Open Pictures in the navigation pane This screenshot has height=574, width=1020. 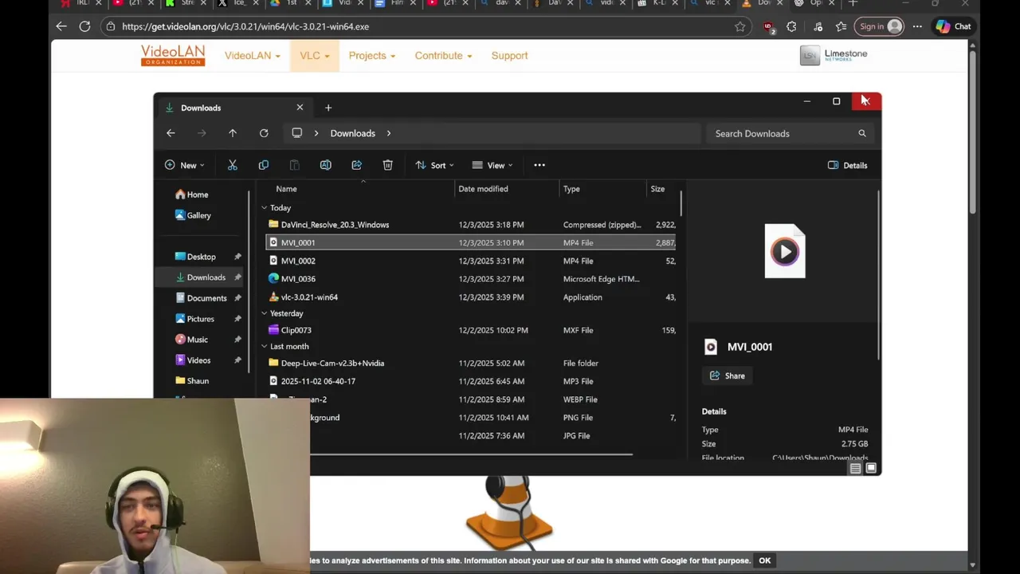pos(200,319)
